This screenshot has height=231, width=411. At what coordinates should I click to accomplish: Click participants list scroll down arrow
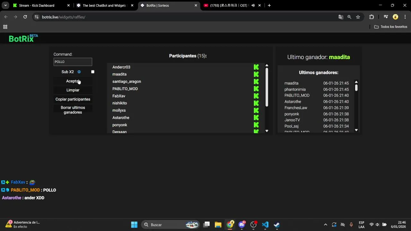267,131
